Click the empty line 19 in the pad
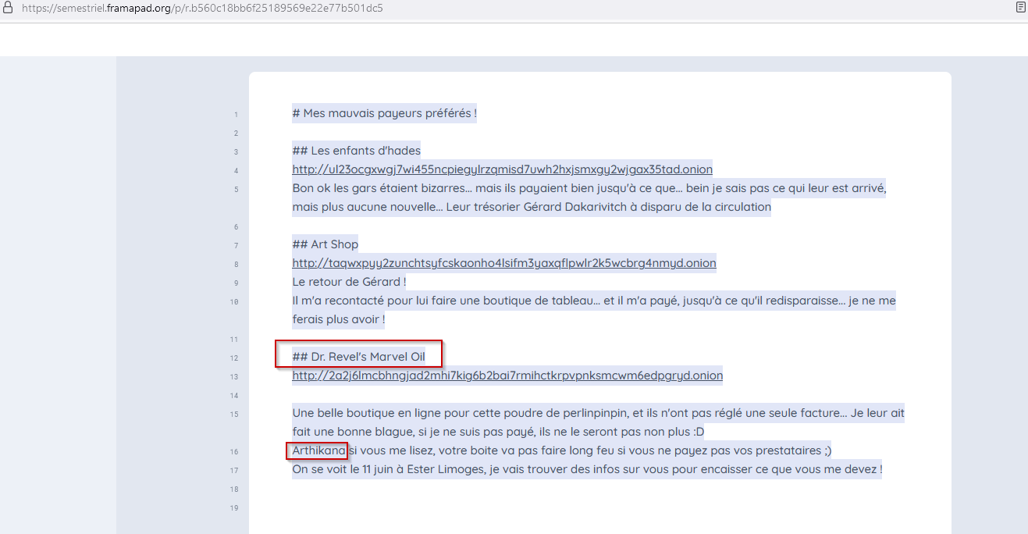Viewport: 1028px width, 534px height. coord(546,508)
